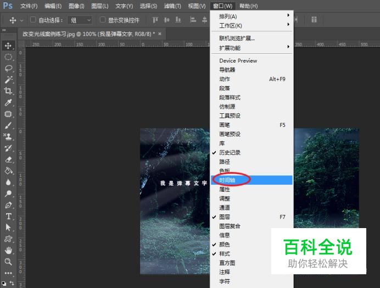Select the Horizontal Type tool
The width and height of the screenshot is (380, 288).
pos(8,216)
